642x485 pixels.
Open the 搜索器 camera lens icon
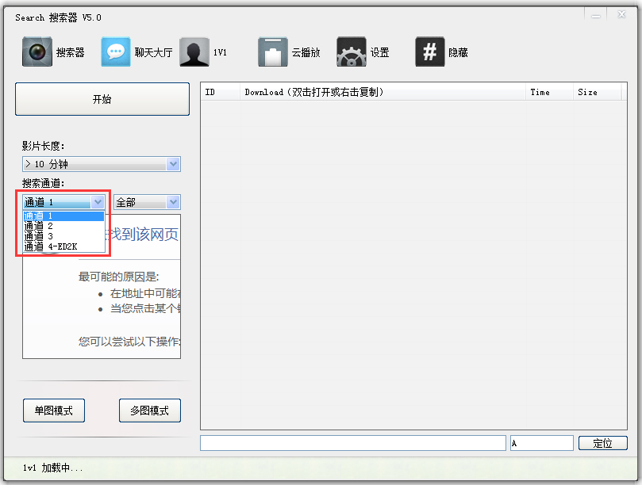click(x=37, y=52)
